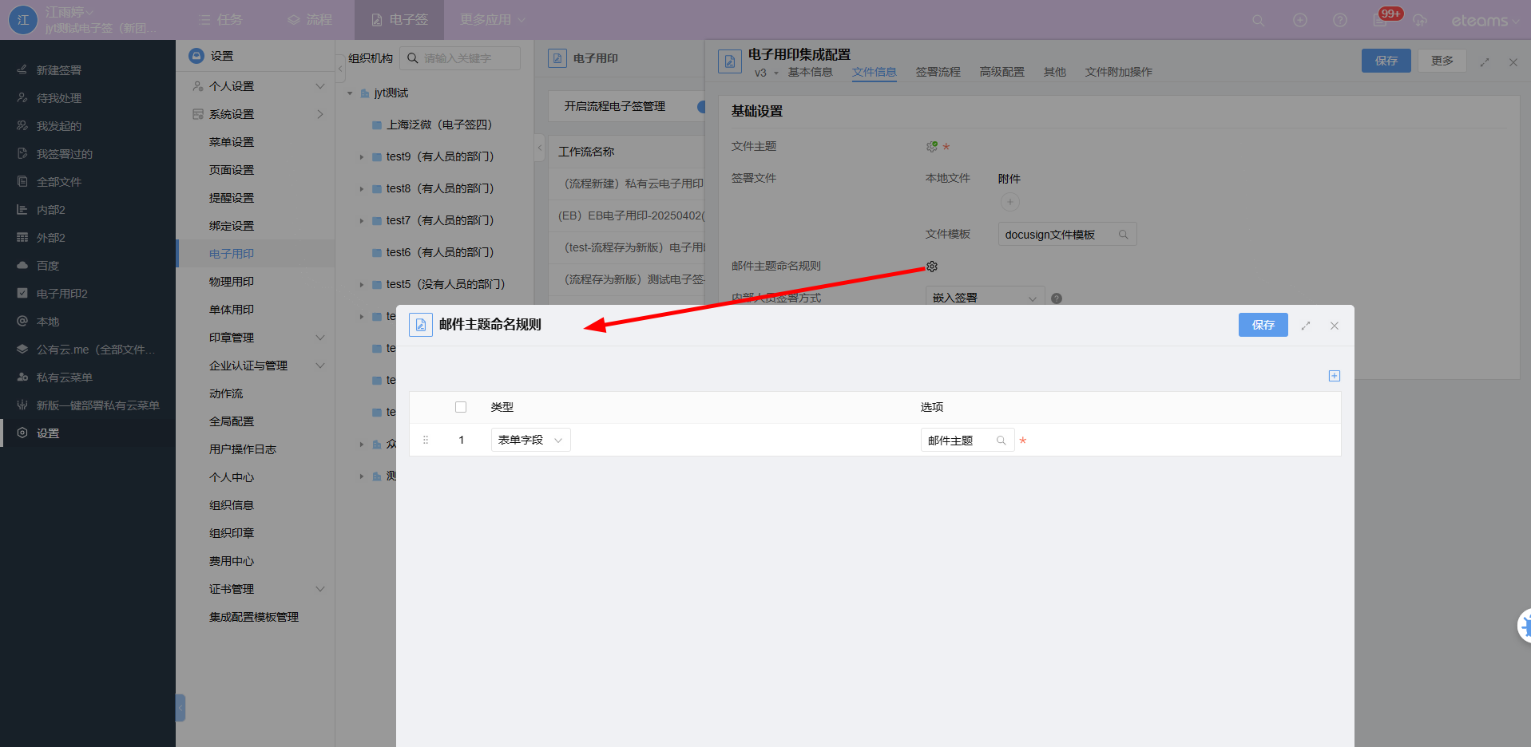Expand the test9 department tree node
This screenshot has height=747, width=1531.
362,157
